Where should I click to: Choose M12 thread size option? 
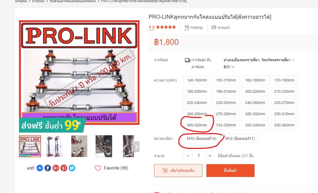[x=240, y=138]
